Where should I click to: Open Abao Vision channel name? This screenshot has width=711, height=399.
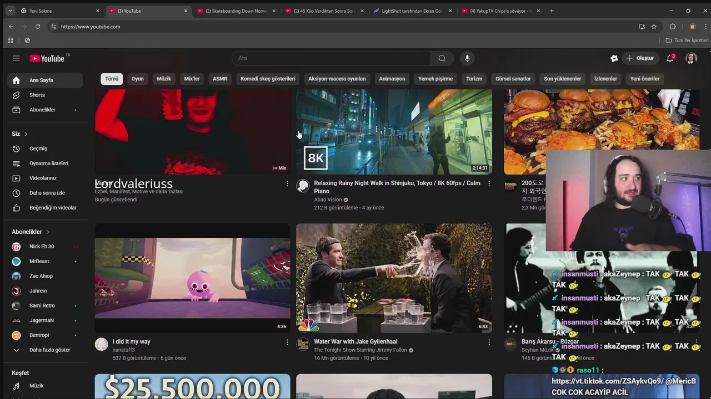coord(328,199)
